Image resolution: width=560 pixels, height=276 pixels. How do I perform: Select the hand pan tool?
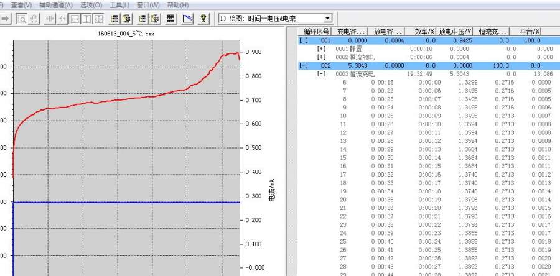[x=34, y=19]
